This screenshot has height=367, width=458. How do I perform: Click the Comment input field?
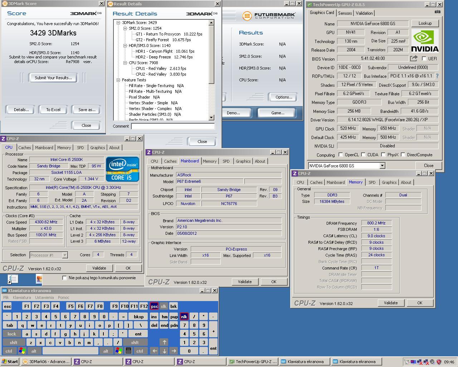173,126
